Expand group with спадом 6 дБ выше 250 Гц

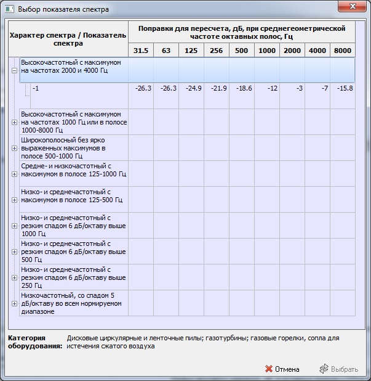click(x=14, y=277)
